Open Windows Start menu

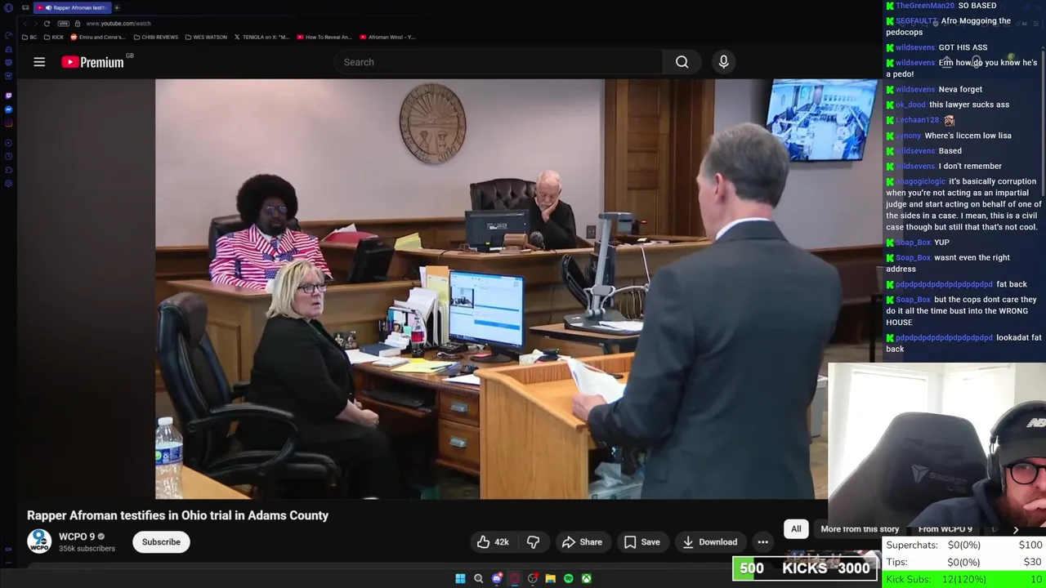click(x=460, y=578)
